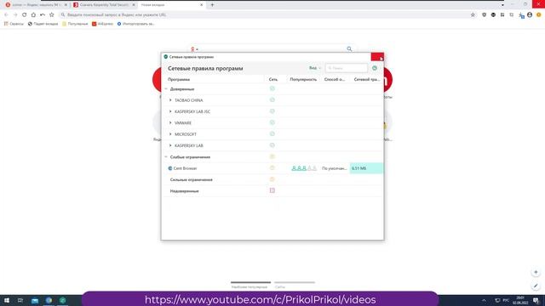Select the Недоверенные row
The height and width of the screenshot is (306, 545).
tap(272, 191)
